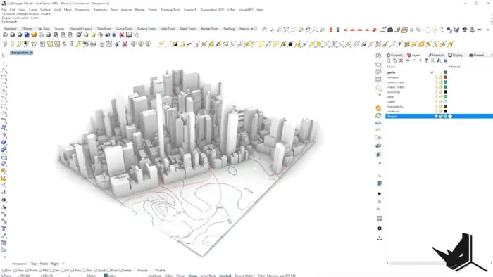Select the topography layer row

click(x=439, y=107)
